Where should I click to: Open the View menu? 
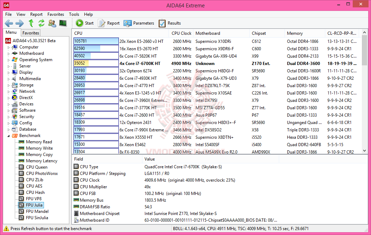(21, 14)
